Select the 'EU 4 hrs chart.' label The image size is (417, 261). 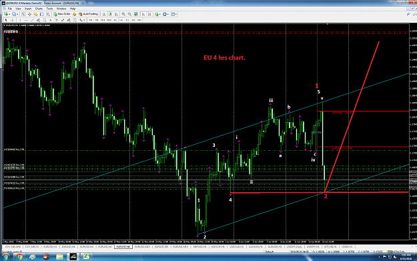224,57
